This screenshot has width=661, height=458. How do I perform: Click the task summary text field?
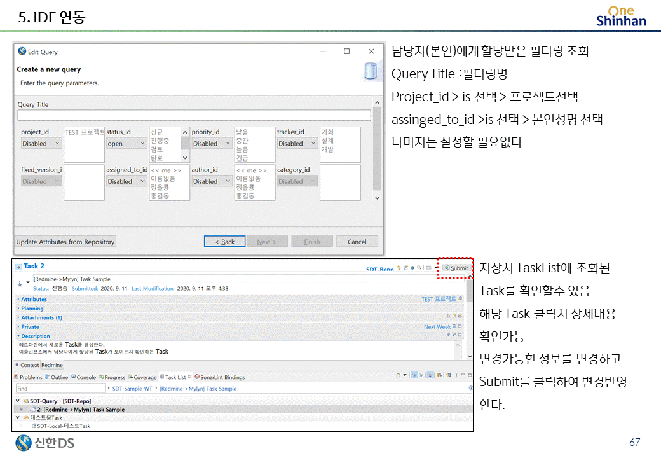point(249,279)
